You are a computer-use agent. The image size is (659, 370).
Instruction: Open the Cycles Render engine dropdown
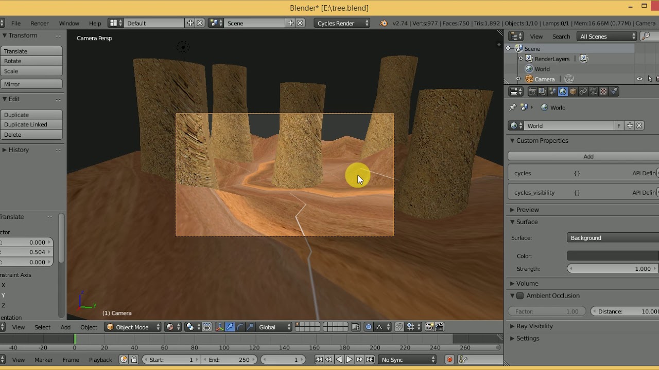[x=342, y=23]
